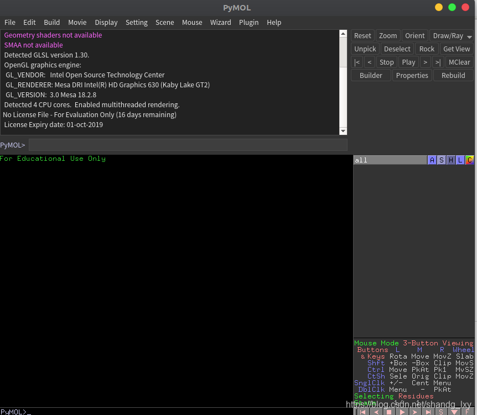Toggle sequence viewer with the S icon
Image resolution: width=477 pixels, height=415 pixels.
(x=441, y=412)
